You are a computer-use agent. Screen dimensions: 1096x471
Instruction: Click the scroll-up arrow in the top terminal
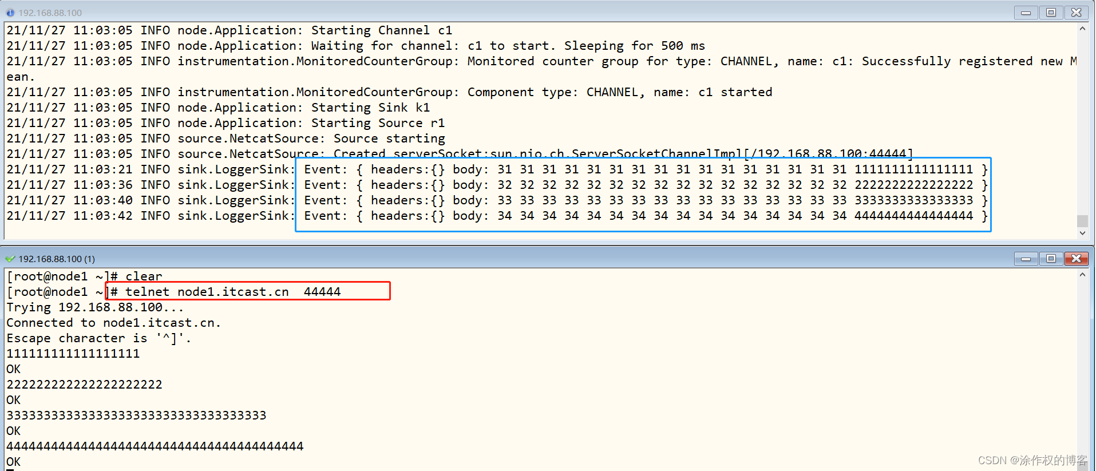tap(1082, 29)
